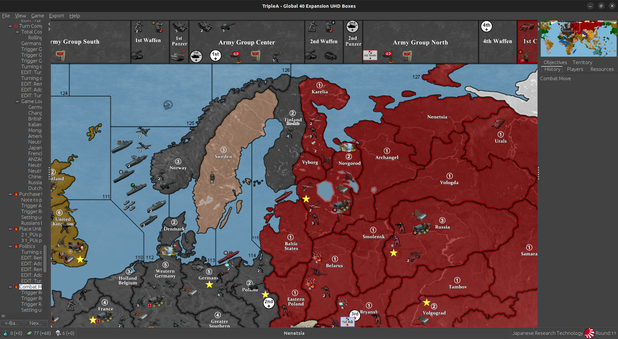The width and height of the screenshot is (618, 339).
Task: Switch to the Objectives tab
Action: tap(555, 62)
